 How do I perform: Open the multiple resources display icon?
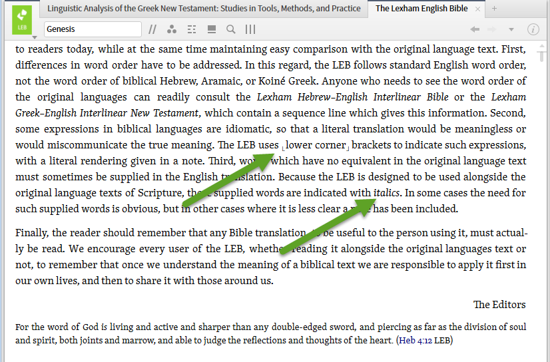coord(212,29)
